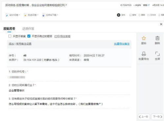The width and height of the screenshot is (164, 121).
Task: Click question 2 您的公司所属行业 label
Action: 22,85
